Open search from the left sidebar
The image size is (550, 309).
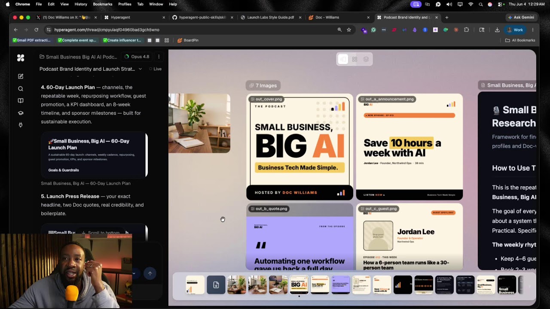pyautogui.click(x=21, y=89)
